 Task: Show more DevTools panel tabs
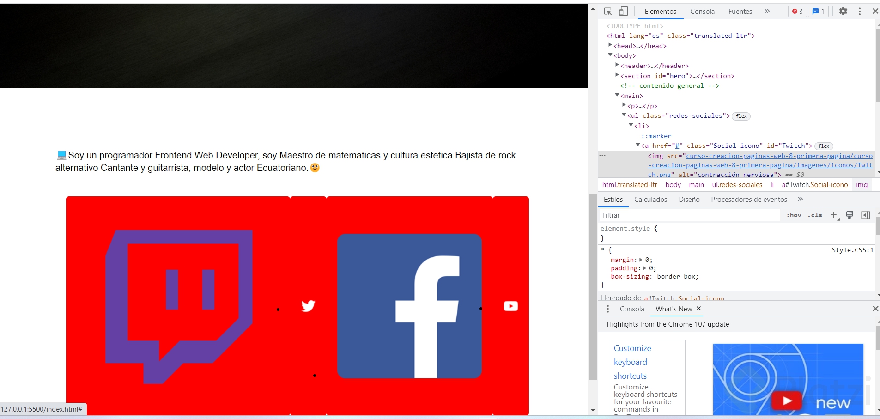pos(767,11)
